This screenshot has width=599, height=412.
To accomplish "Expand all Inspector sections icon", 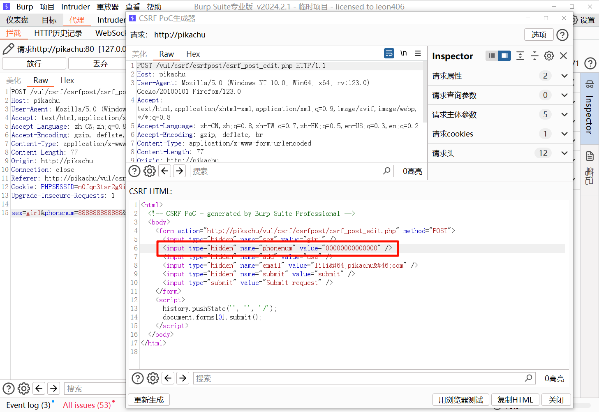I will point(520,56).
